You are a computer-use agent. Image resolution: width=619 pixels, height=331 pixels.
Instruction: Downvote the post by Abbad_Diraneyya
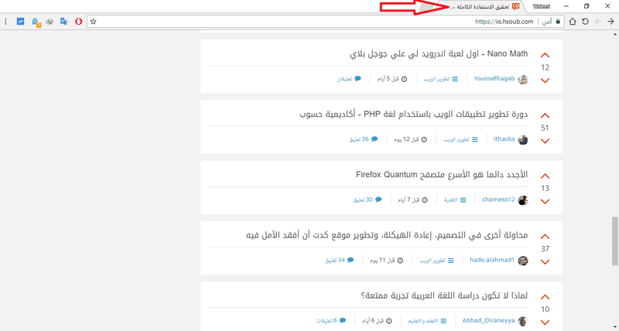[545, 322]
